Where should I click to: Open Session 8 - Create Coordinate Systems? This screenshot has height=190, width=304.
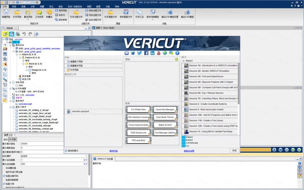pos(210,104)
